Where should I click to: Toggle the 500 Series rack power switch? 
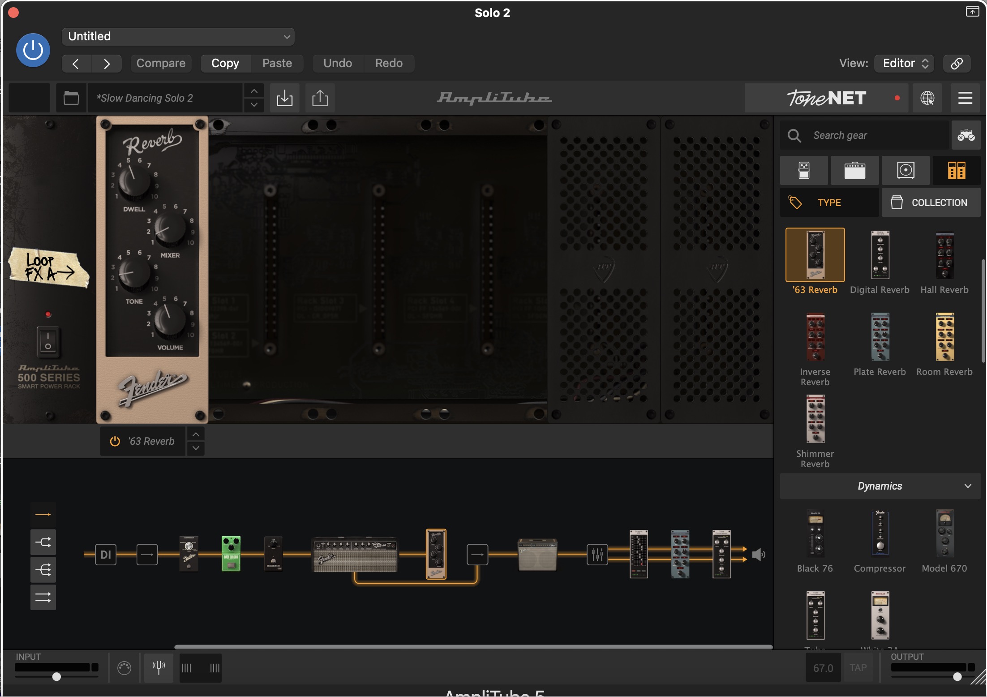click(48, 341)
